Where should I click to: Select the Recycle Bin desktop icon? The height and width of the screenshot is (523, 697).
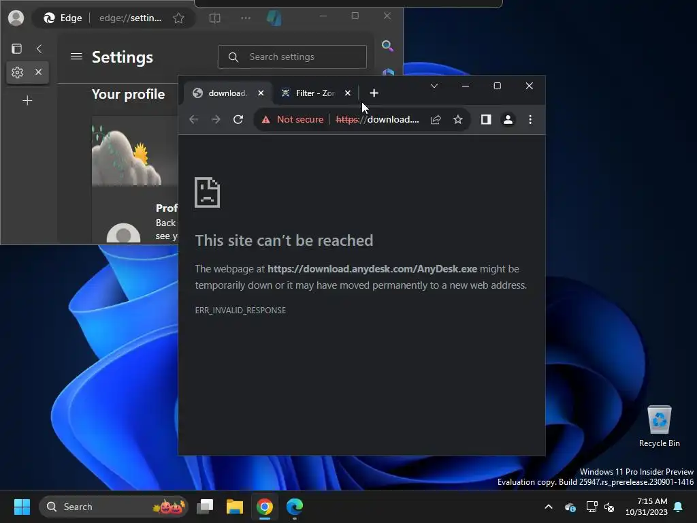click(659, 426)
